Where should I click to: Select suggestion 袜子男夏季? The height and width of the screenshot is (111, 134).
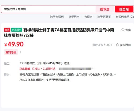point(104,17)
